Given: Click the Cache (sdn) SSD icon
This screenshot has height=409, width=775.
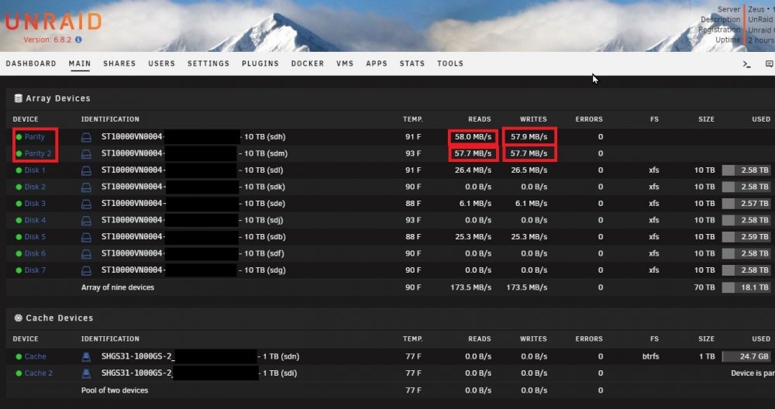Looking at the screenshot, I should tap(87, 356).
